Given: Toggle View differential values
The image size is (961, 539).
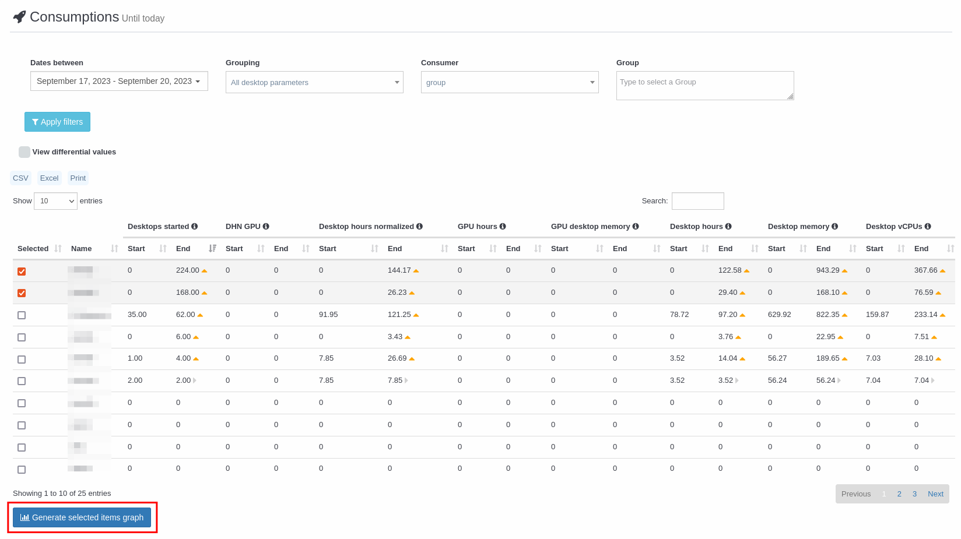Looking at the screenshot, I should click(24, 152).
